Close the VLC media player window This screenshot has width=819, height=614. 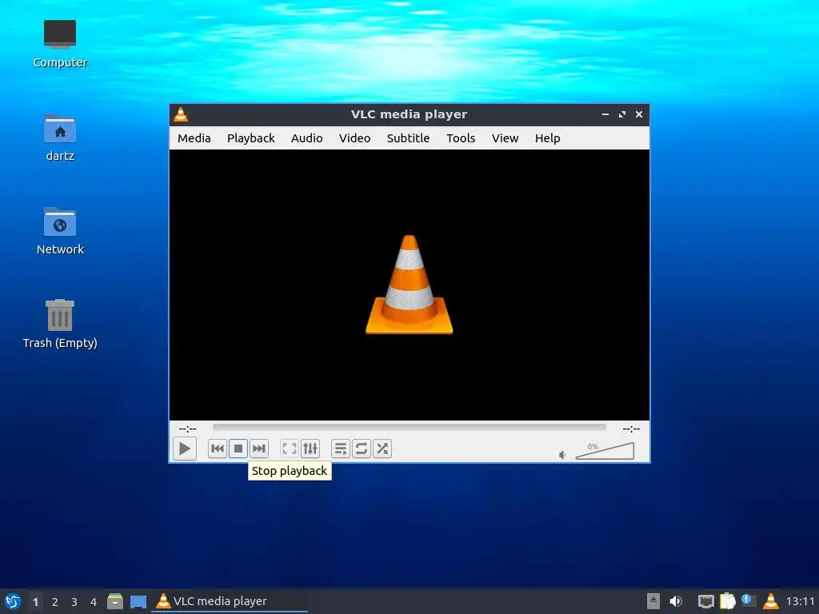(639, 114)
